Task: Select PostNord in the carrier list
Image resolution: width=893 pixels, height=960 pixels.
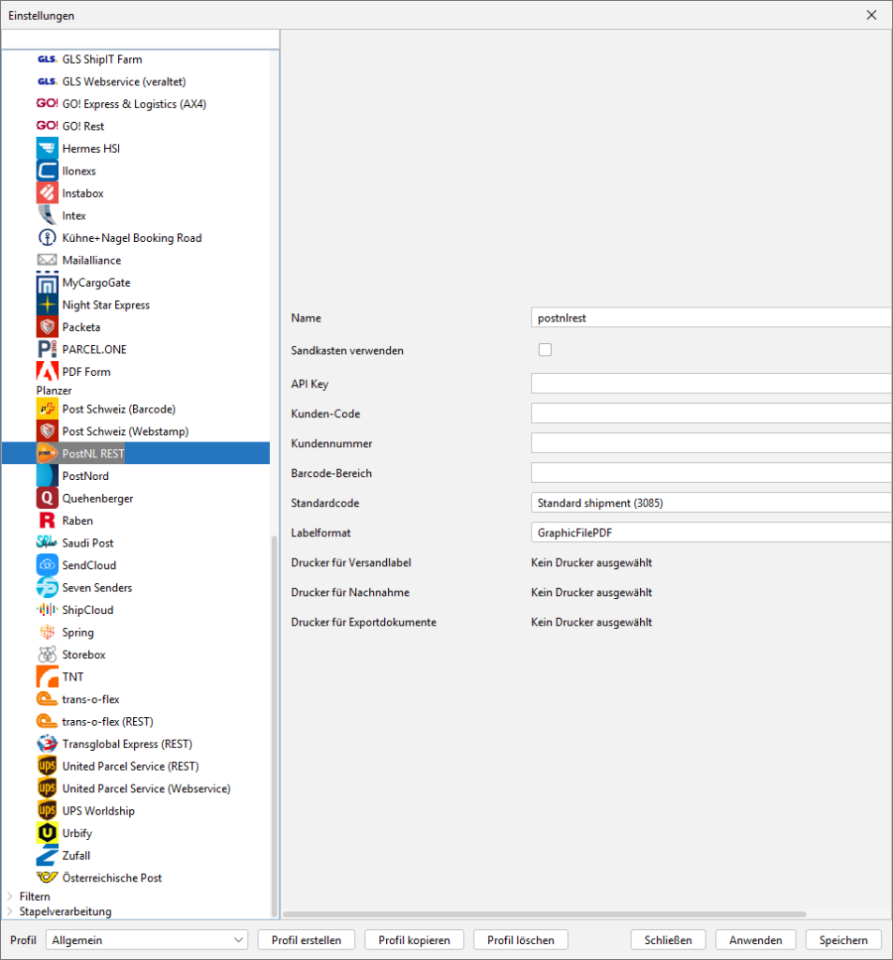Action: click(85, 476)
